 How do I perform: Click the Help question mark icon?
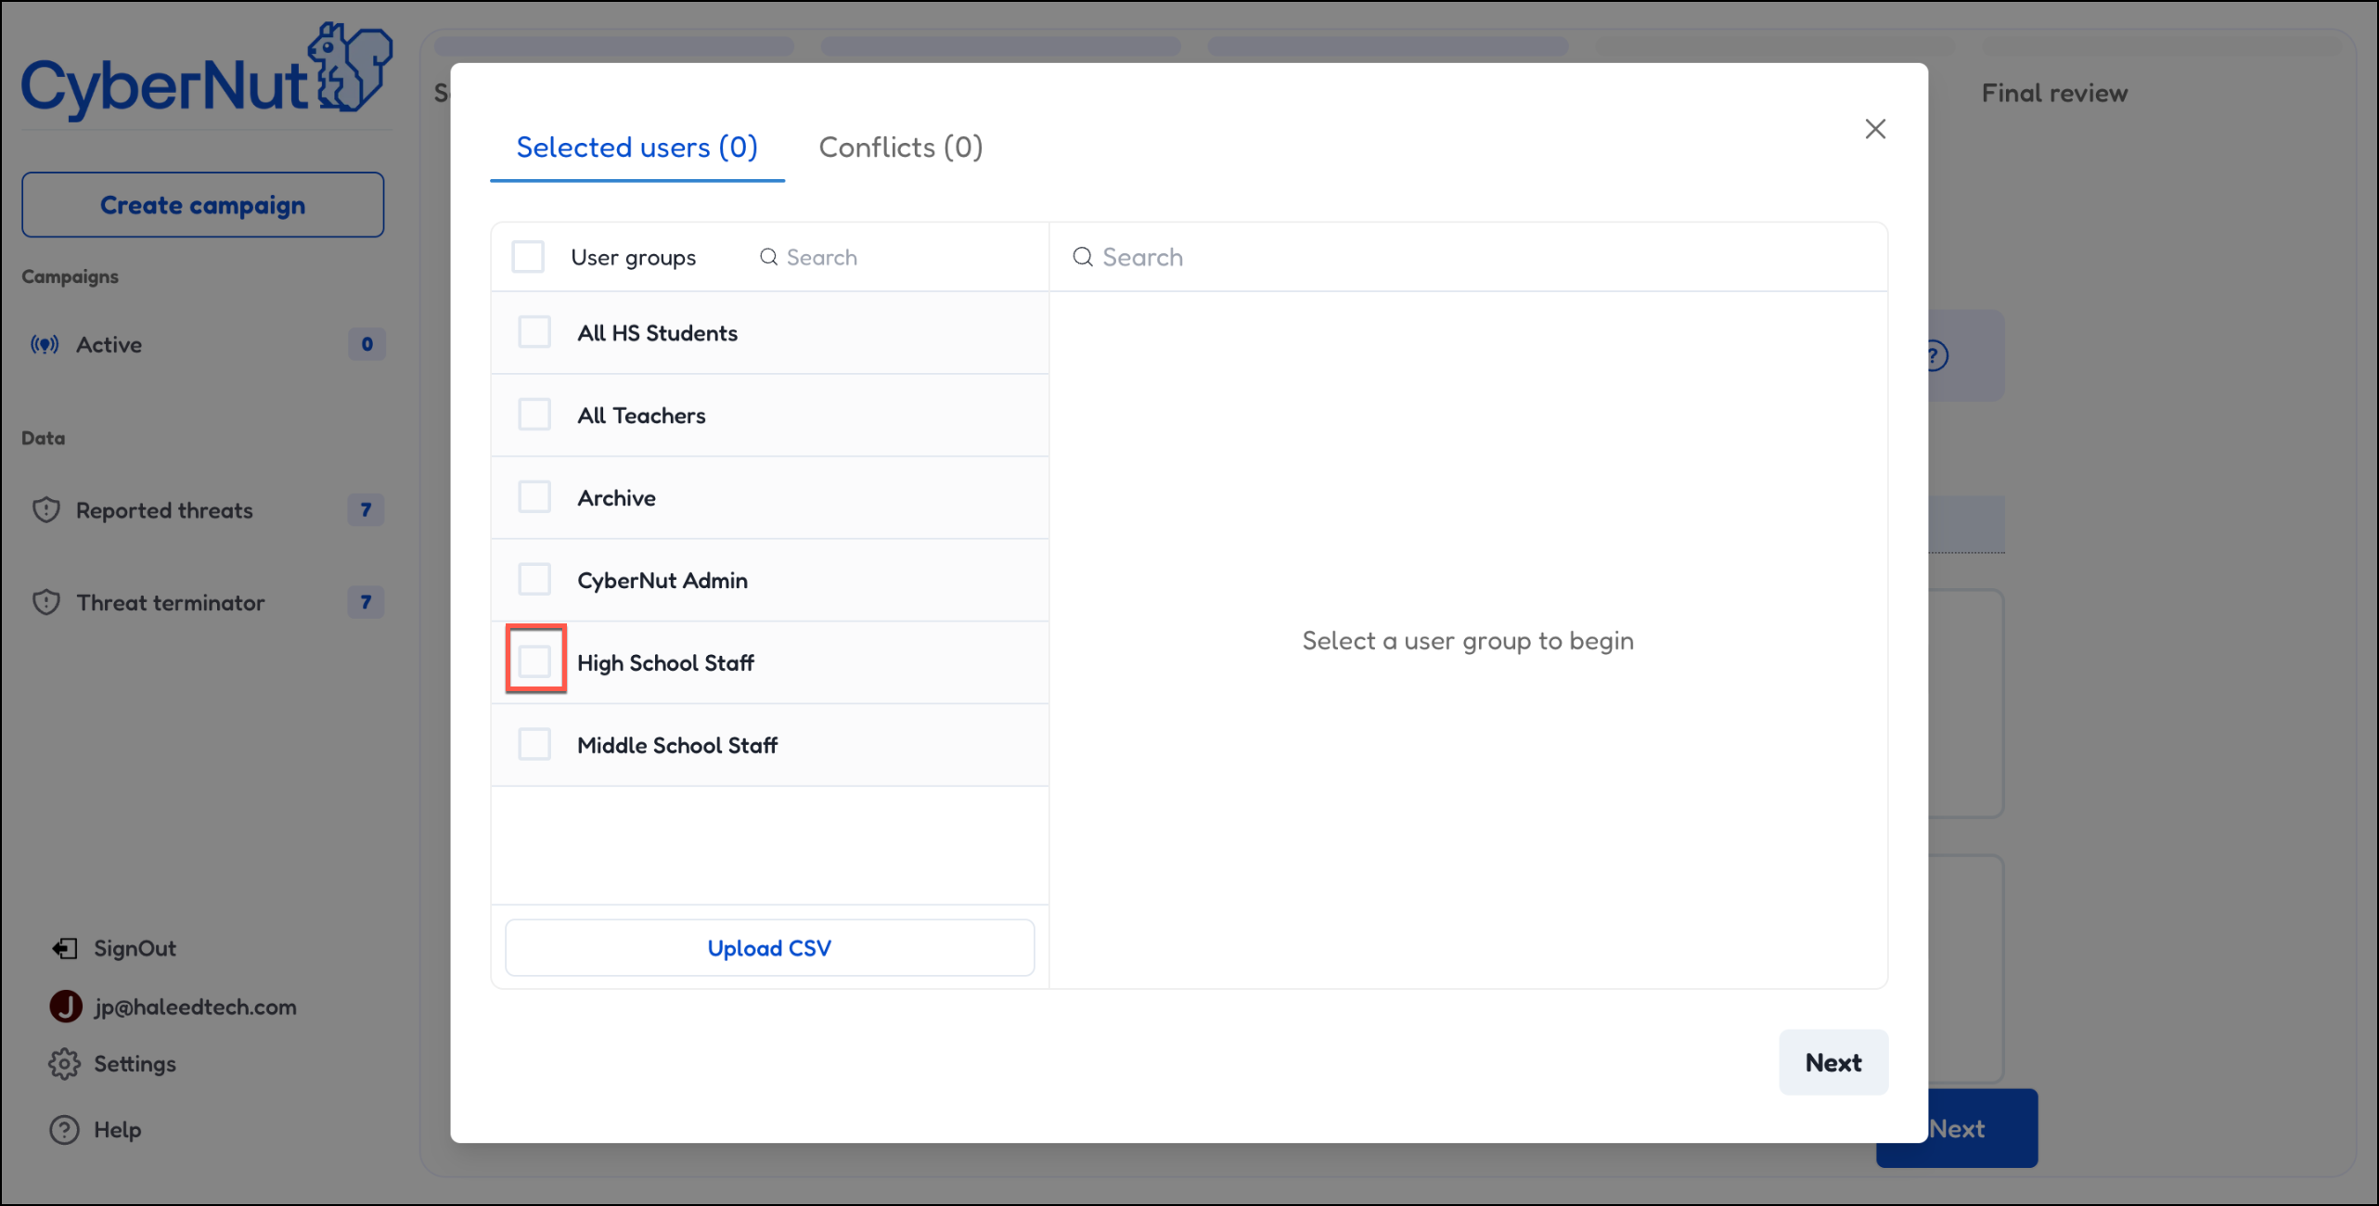(64, 1130)
